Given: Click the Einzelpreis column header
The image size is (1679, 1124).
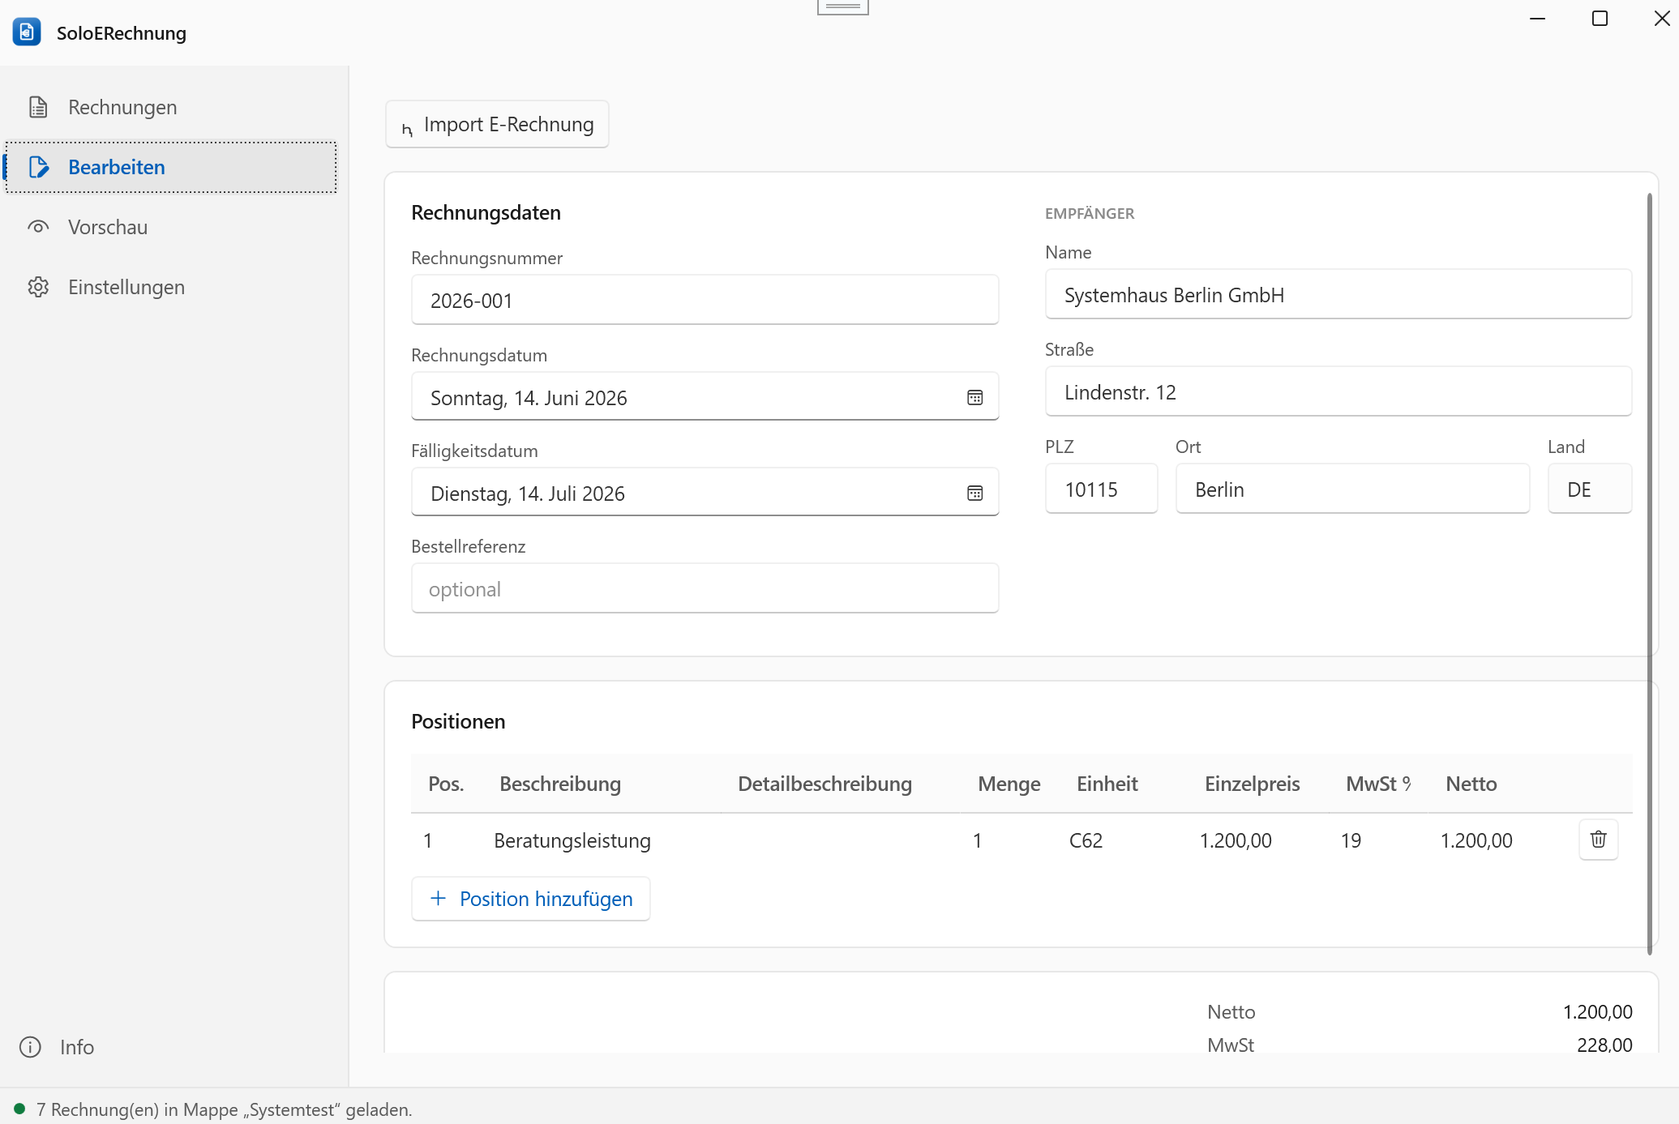Looking at the screenshot, I should click(1252, 784).
